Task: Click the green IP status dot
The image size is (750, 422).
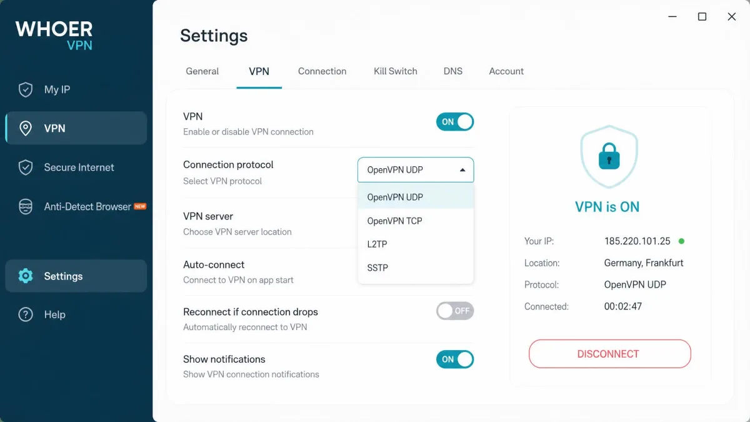Action: [681, 241]
